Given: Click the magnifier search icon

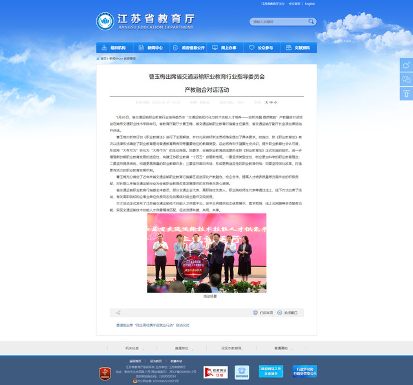Looking at the screenshot, I should [310, 21].
